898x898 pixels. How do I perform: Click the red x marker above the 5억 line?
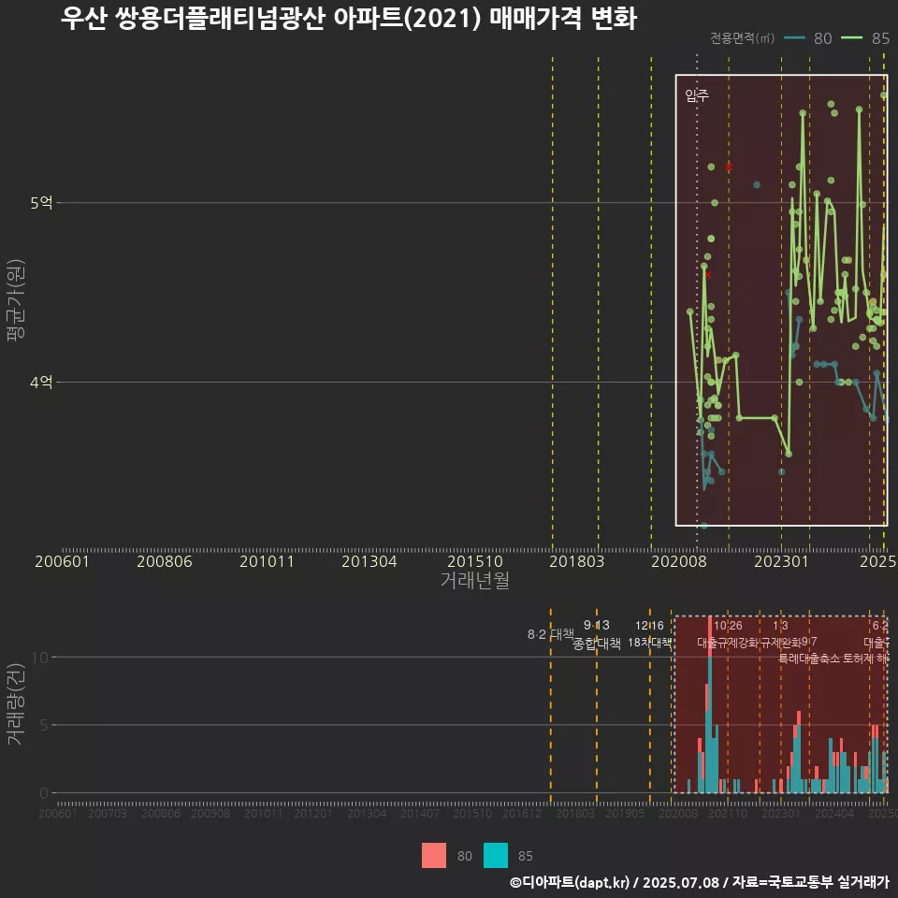(x=729, y=167)
